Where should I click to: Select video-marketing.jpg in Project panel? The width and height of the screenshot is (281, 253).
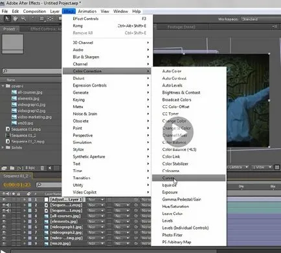click(34, 117)
